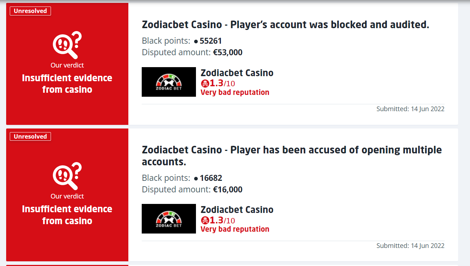Click the Unresolved badge on the blocked account complaint
This screenshot has height=266, width=470.
point(30,11)
